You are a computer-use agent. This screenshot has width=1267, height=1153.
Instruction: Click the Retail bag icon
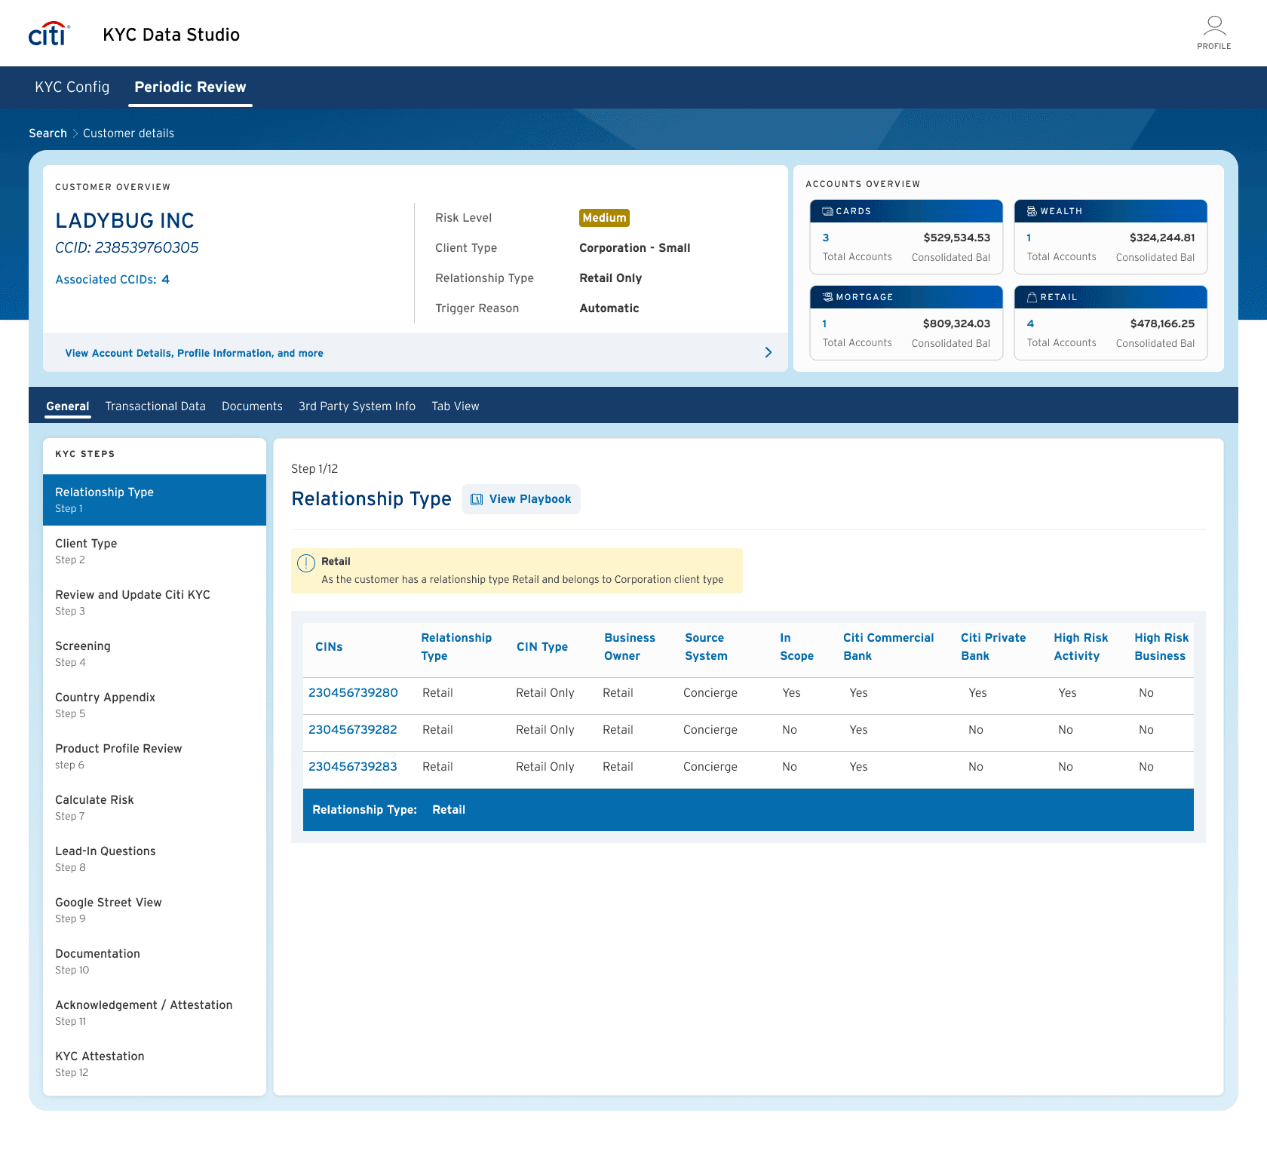(1032, 297)
